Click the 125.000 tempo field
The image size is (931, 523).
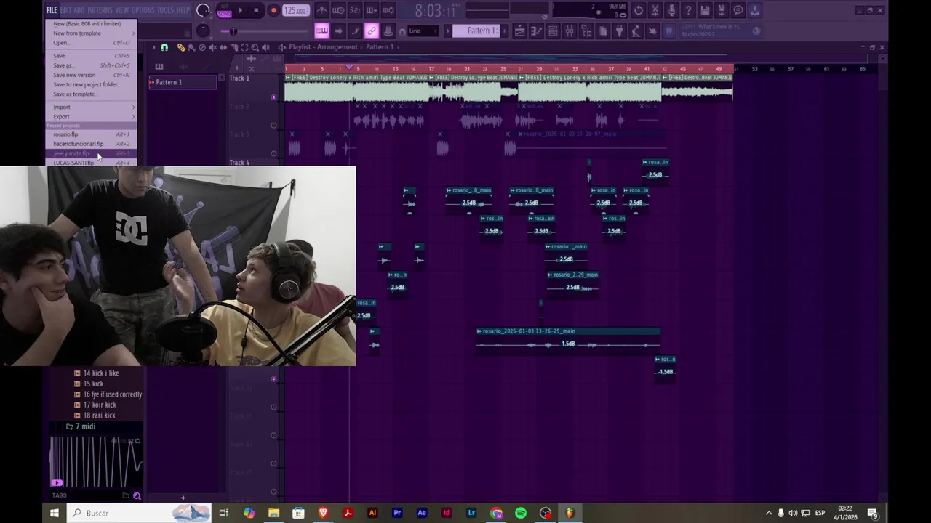click(x=296, y=10)
